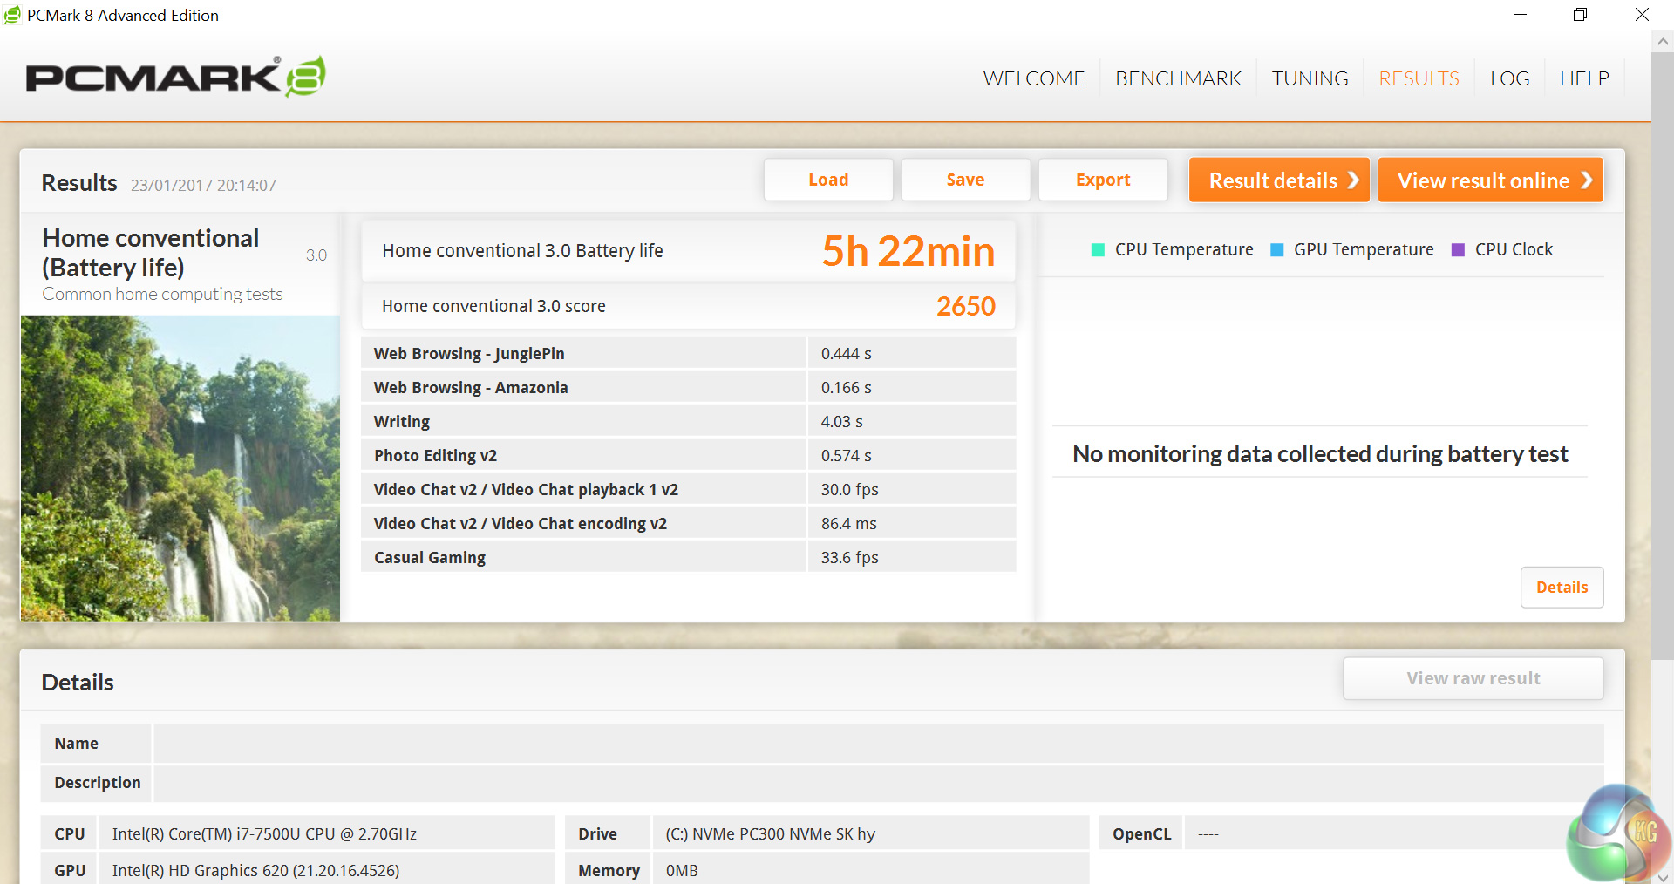Click the Name field in Details
This screenshot has height=884, width=1674.
tap(878, 744)
